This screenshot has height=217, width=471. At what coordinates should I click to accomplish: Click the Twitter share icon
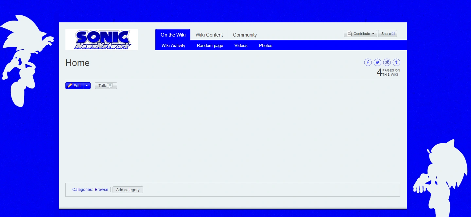click(x=377, y=62)
